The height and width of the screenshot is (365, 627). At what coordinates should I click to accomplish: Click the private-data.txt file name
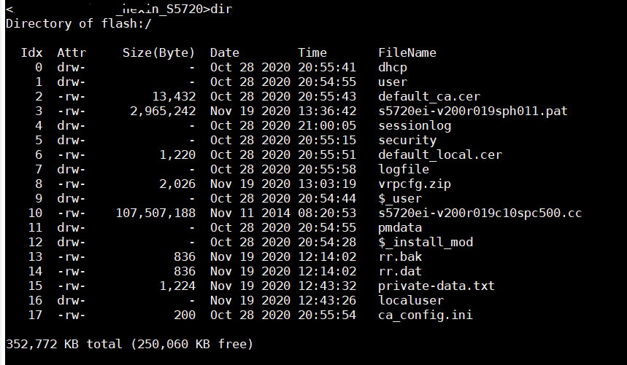click(x=436, y=286)
